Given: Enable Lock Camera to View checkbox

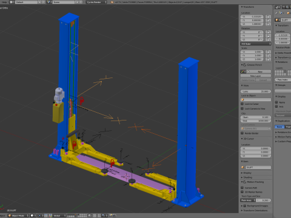Looking at the screenshot, I should [242, 108].
